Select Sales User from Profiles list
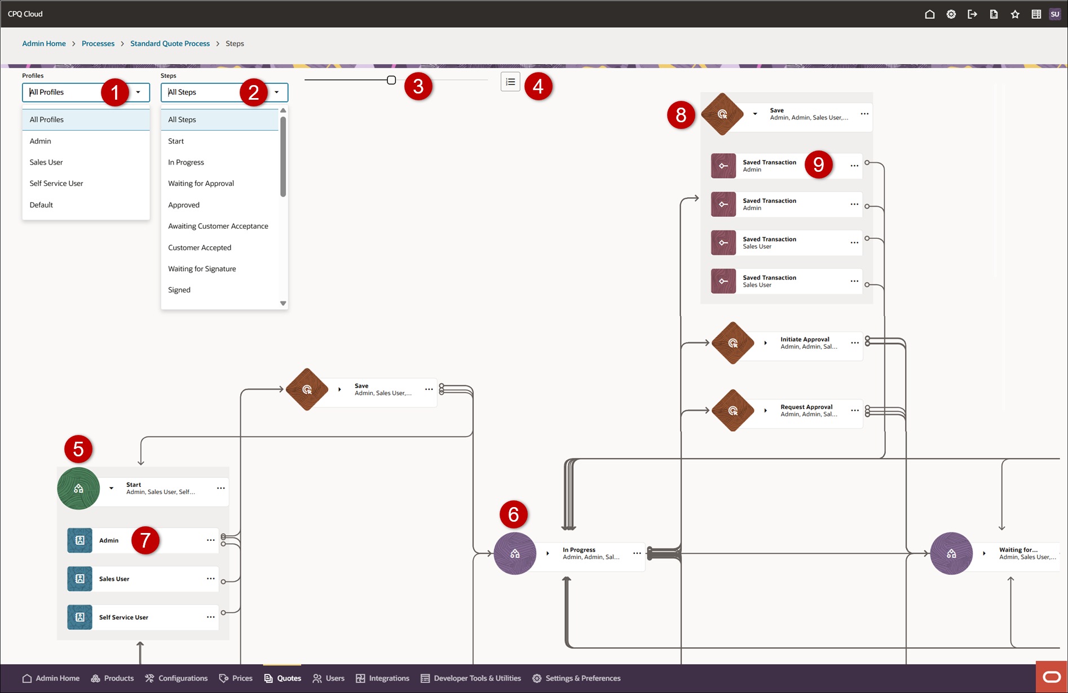This screenshot has height=693, width=1068. (46, 162)
